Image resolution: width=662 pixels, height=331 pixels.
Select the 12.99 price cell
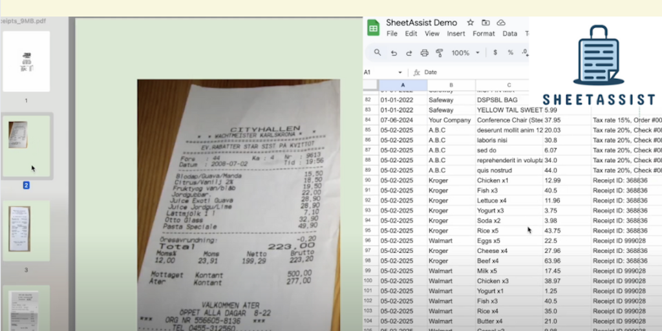pos(567,181)
